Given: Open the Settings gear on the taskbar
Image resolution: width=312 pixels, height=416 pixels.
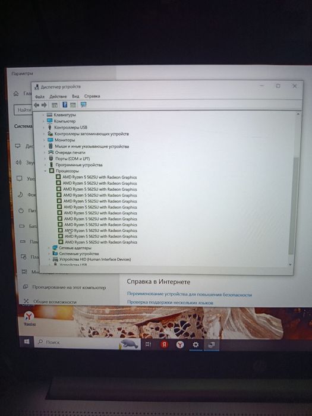Looking at the screenshot, I should (196, 344).
